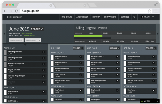Edit Blog Project 1 in June Week 2
This screenshot has width=162, height=104.
coord(43,92)
